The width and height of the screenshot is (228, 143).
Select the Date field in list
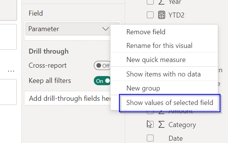(175, 138)
